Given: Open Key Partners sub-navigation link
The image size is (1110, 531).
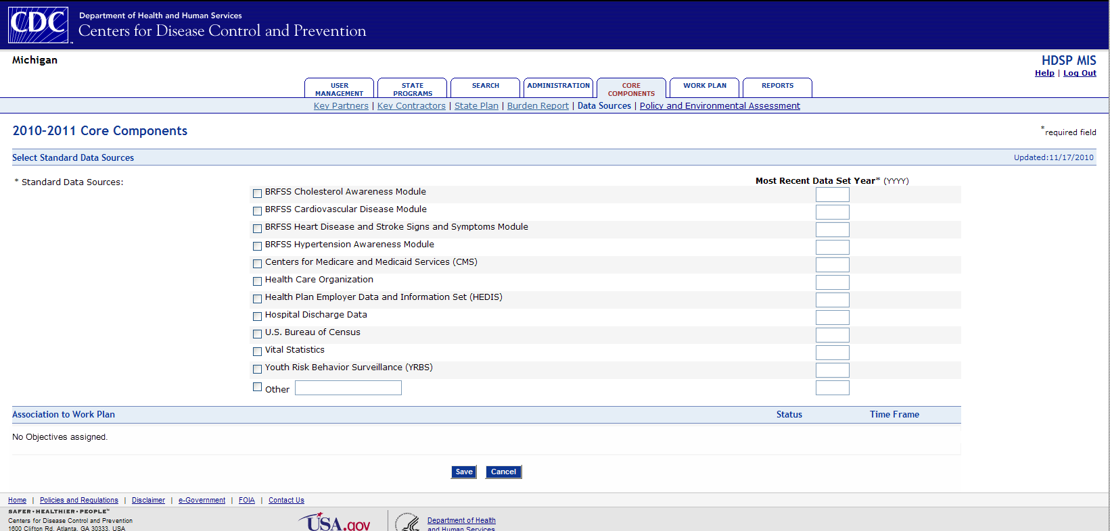Looking at the screenshot, I should (341, 106).
